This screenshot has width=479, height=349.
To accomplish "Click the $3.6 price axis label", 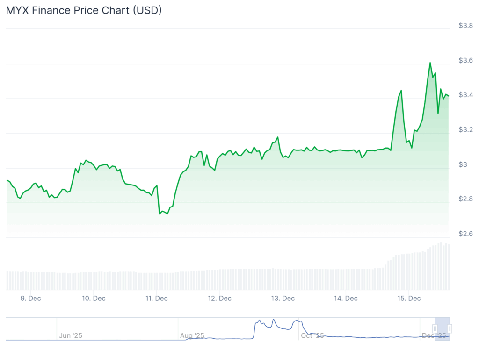I will [466, 61].
